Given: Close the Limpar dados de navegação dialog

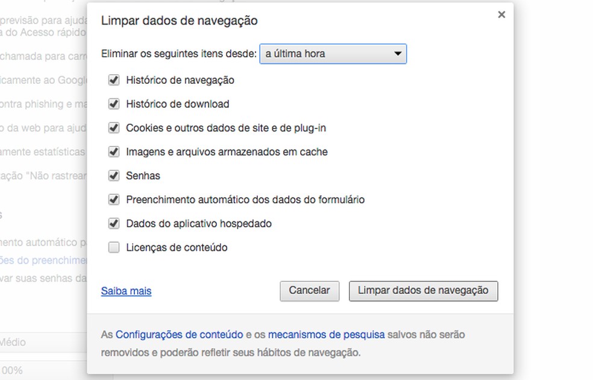Looking at the screenshot, I should click(501, 14).
